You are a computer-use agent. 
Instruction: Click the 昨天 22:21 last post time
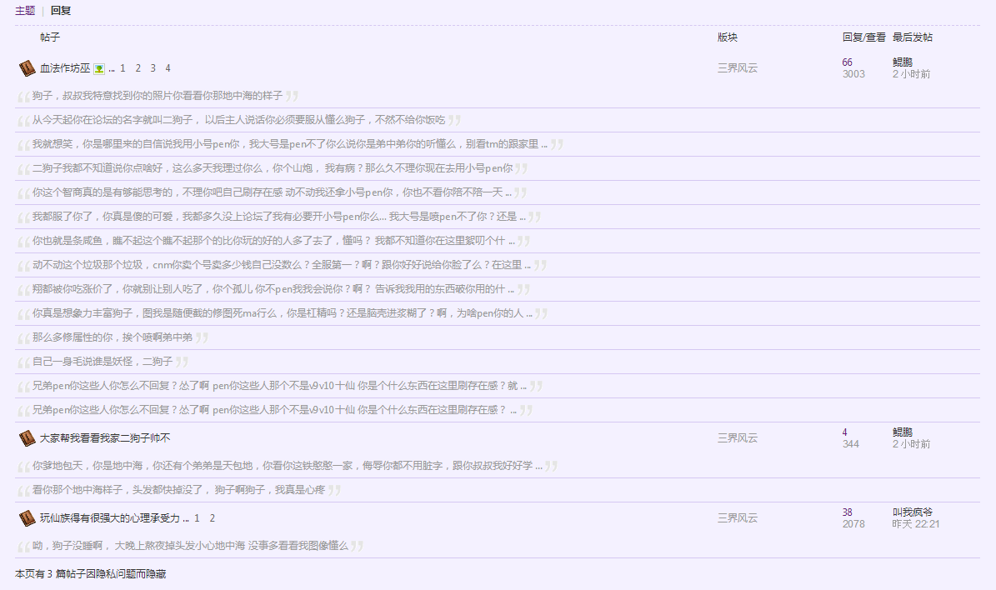916,524
